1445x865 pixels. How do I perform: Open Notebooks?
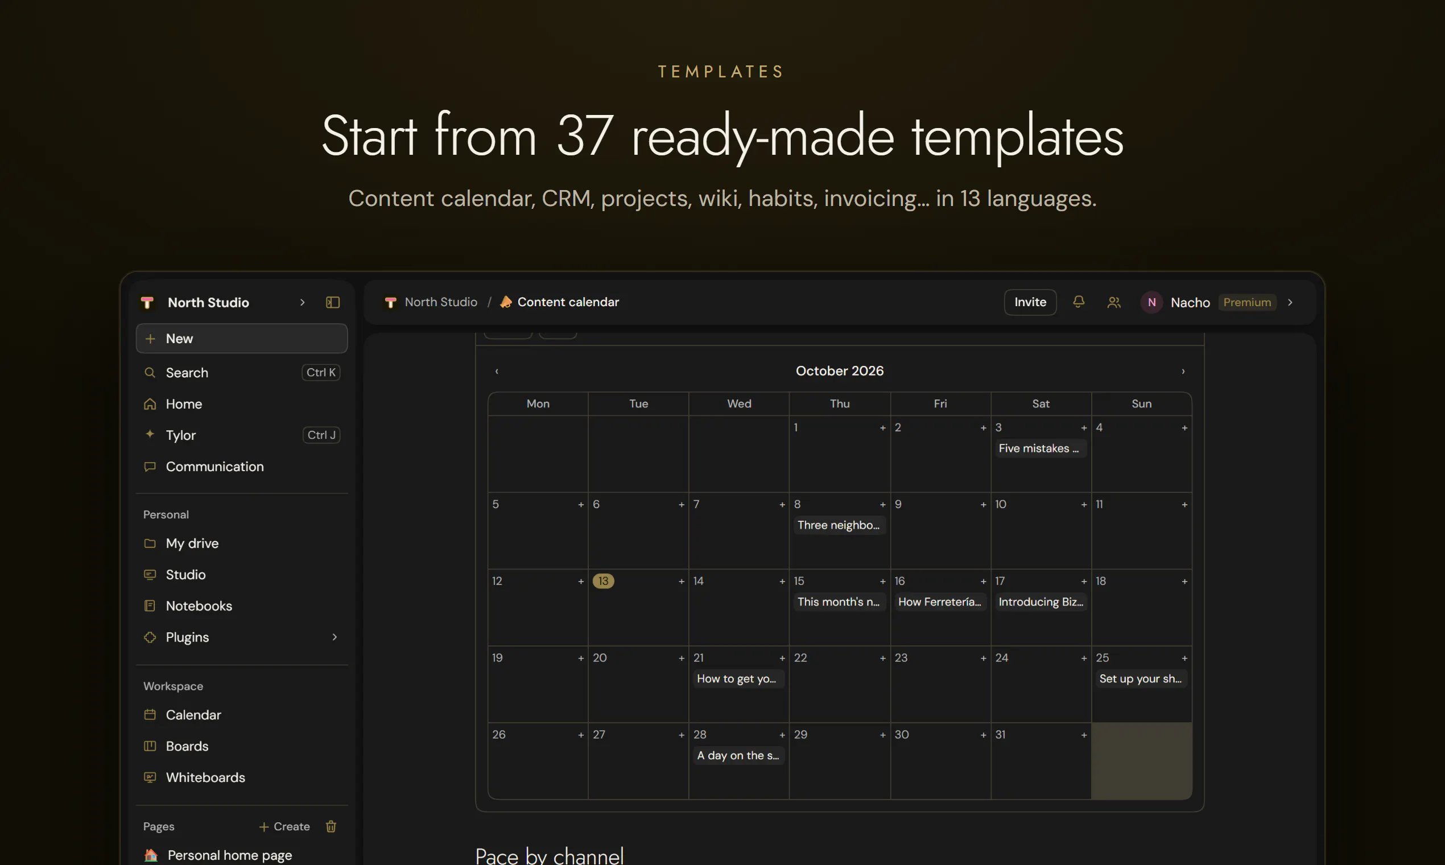[242, 606]
